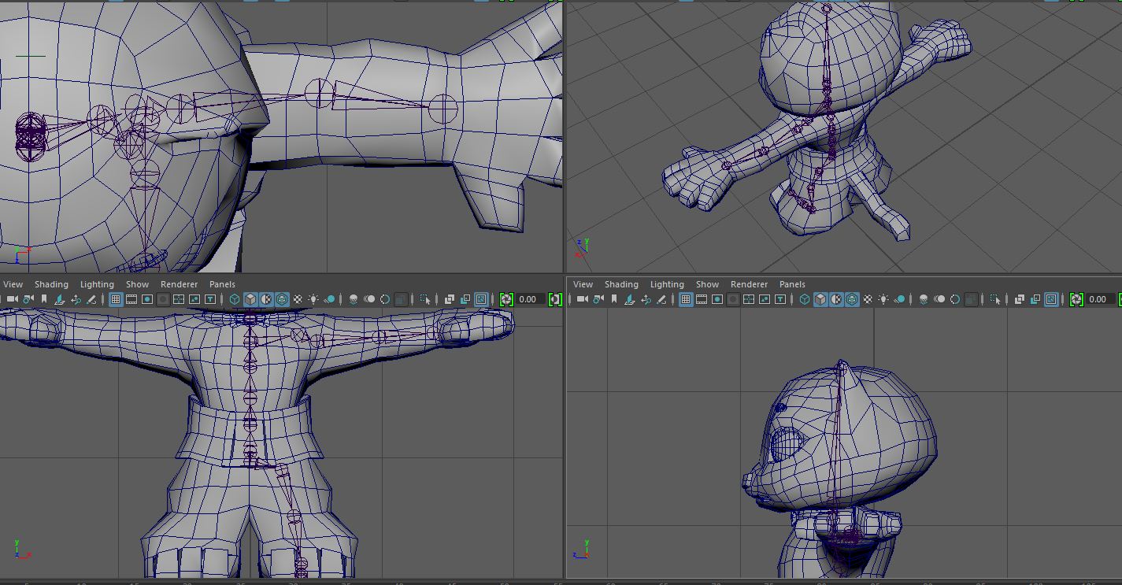
Task: Enable Textured display in side view panel
Action: tap(868, 299)
